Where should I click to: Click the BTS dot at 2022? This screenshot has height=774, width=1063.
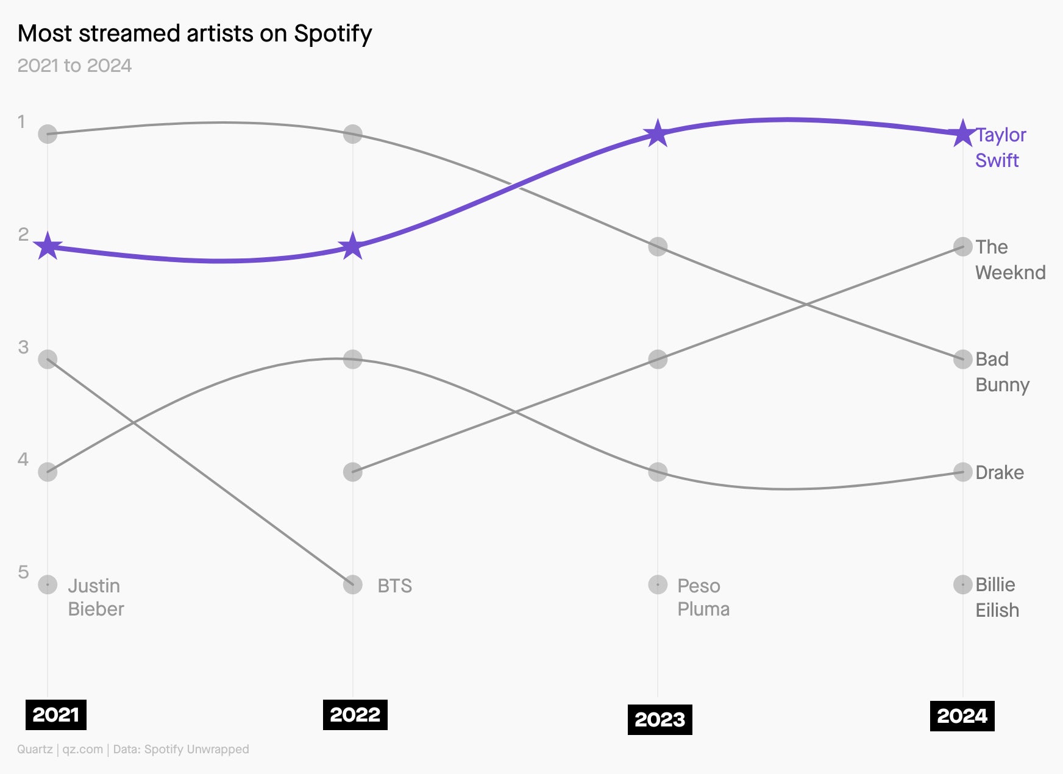(x=352, y=584)
